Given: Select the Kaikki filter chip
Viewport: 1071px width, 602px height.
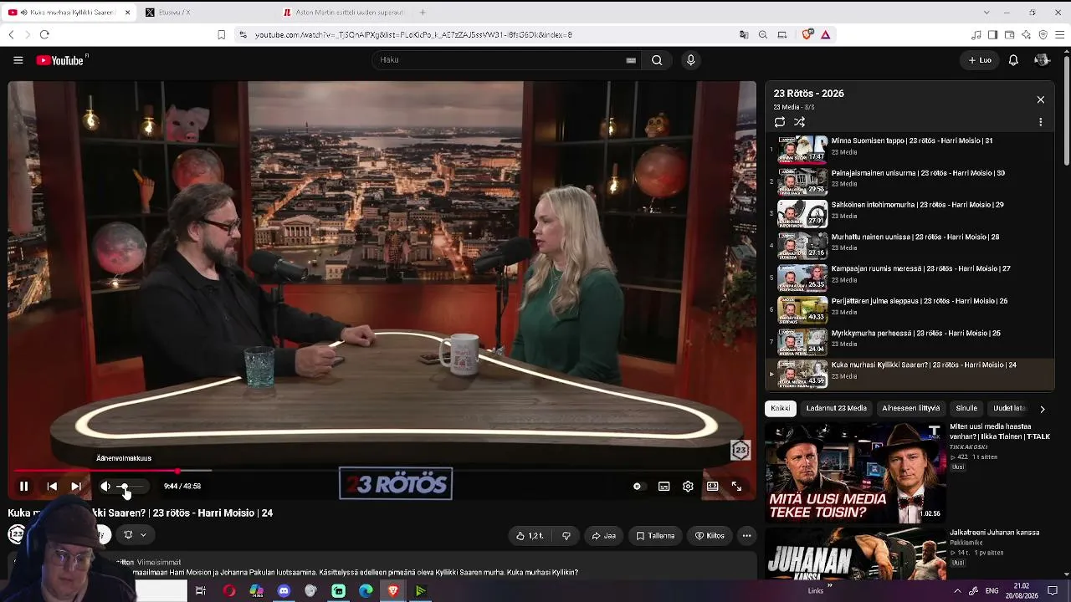Looking at the screenshot, I should coord(780,408).
